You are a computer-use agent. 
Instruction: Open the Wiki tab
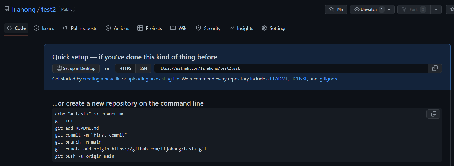tap(179, 28)
